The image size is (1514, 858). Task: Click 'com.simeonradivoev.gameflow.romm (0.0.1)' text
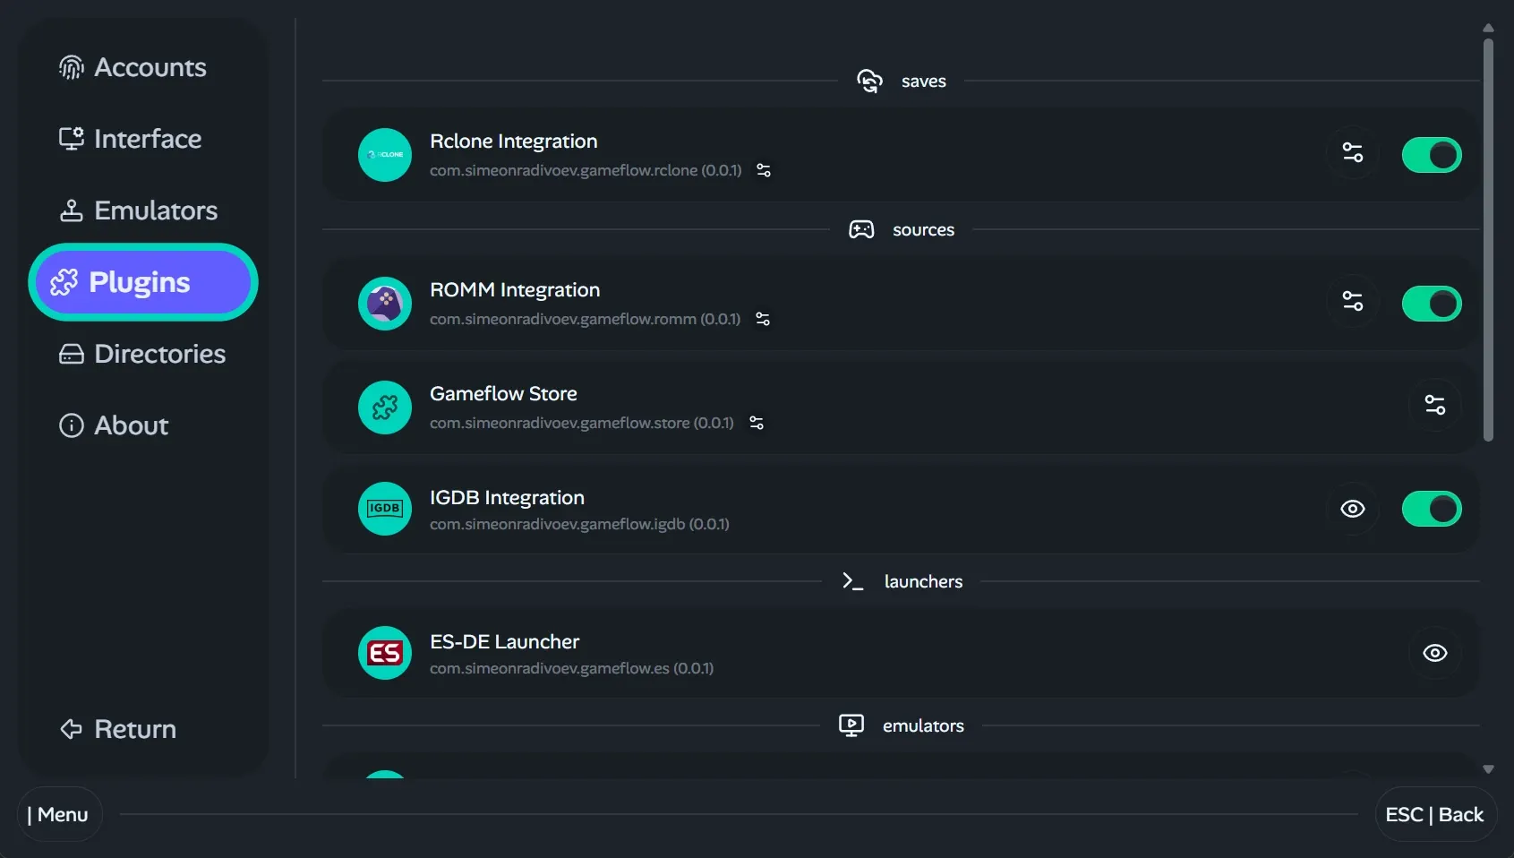click(x=585, y=319)
